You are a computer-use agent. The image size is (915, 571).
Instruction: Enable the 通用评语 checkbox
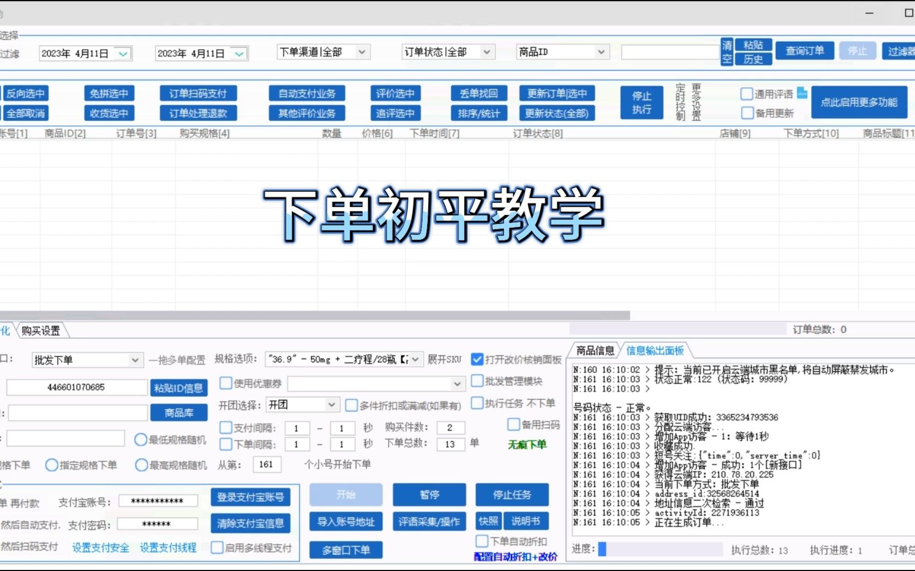(x=747, y=94)
